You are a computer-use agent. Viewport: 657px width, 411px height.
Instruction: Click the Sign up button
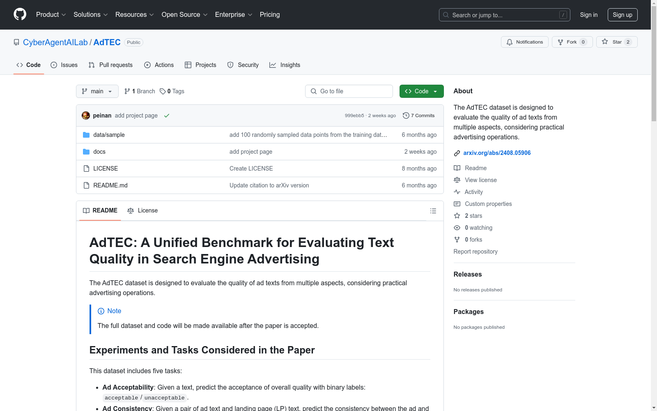[623, 15]
